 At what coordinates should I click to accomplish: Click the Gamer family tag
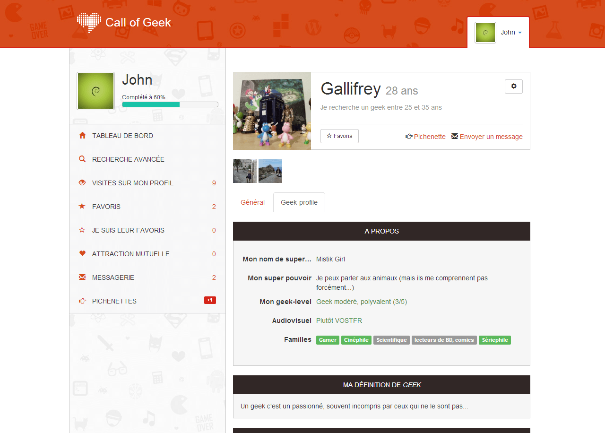328,340
